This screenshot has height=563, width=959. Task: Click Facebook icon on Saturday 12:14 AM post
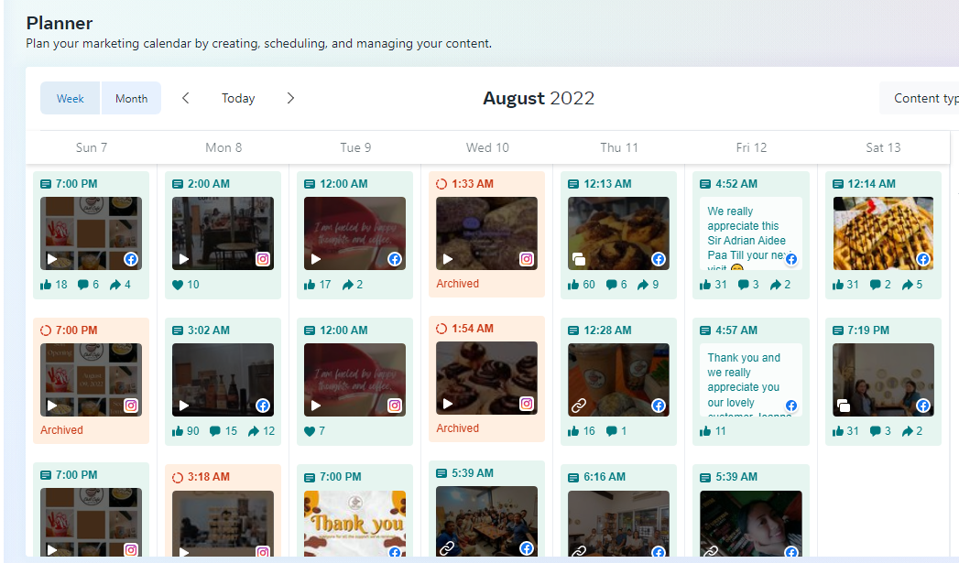click(x=923, y=259)
